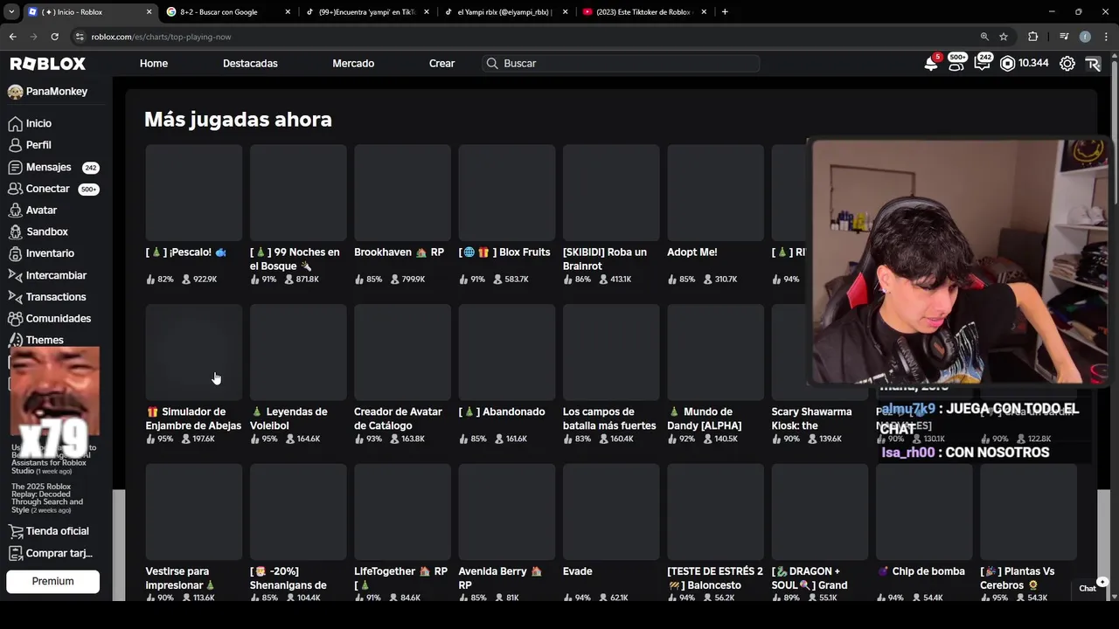Open the browser extensions puzzle icon

pyautogui.click(x=1033, y=37)
